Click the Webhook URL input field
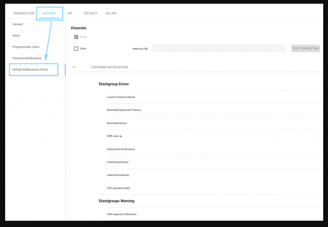The image size is (328, 227). tap(219, 48)
